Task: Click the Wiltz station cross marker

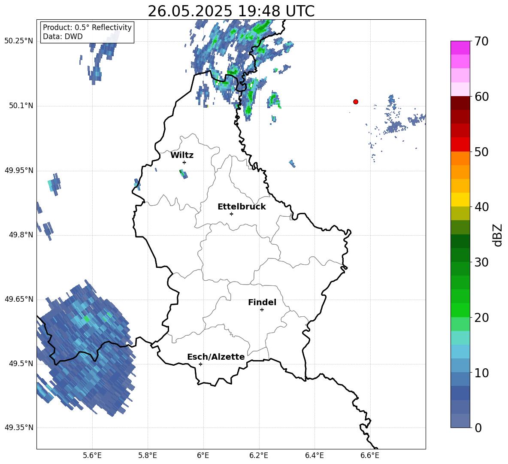Action: coord(184,162)
